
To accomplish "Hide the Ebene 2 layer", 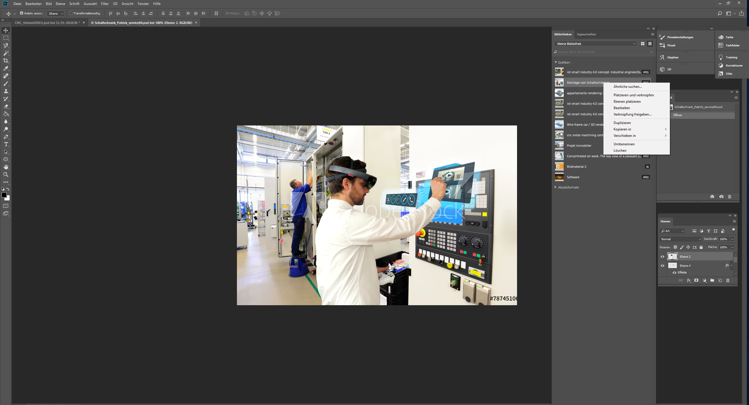I will coord(662,256).
